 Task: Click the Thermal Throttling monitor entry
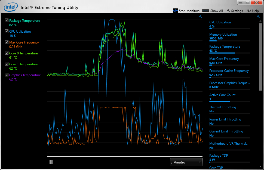point(222,107)
